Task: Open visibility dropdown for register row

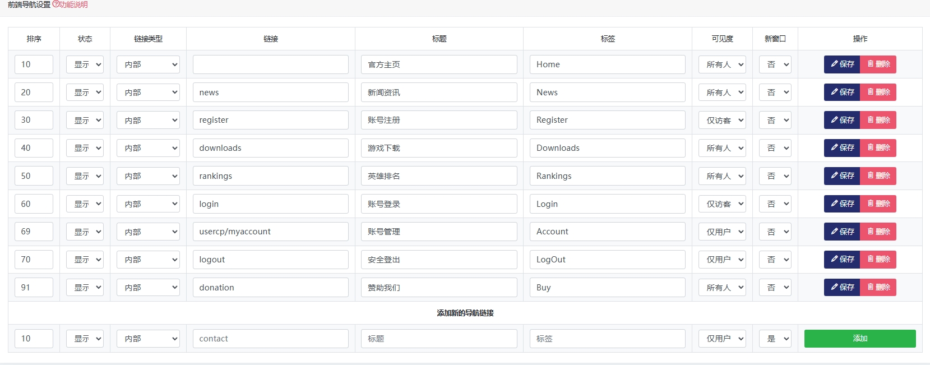Action: [x=722, y=121]
